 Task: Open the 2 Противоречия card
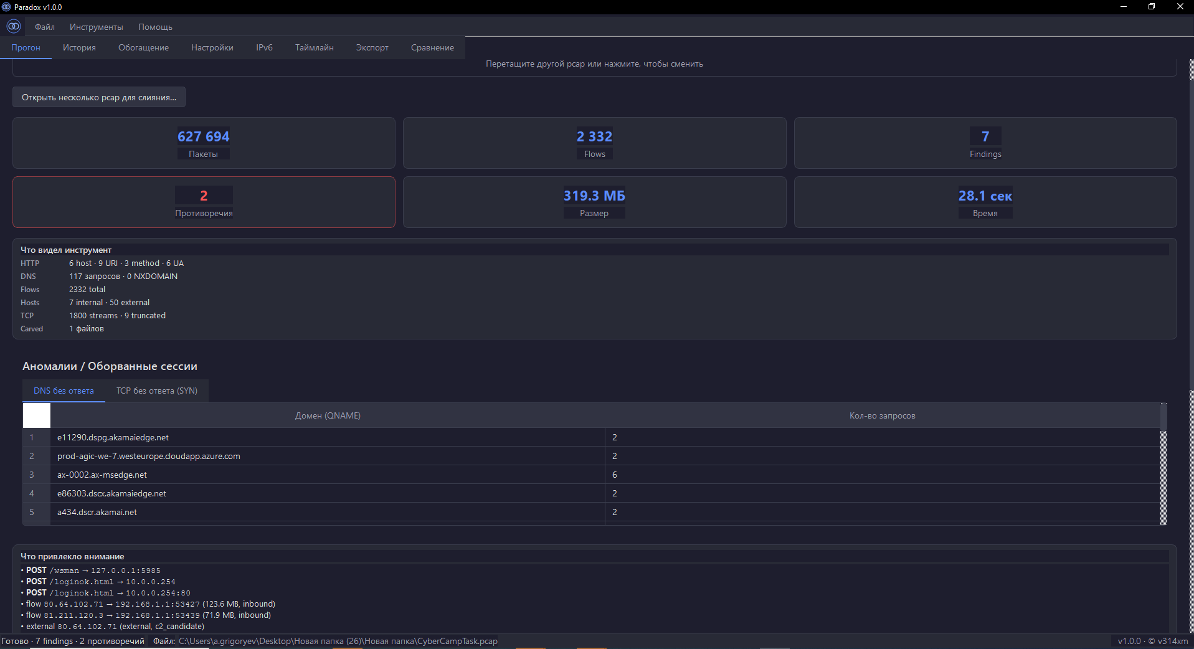tap(204, 202)
